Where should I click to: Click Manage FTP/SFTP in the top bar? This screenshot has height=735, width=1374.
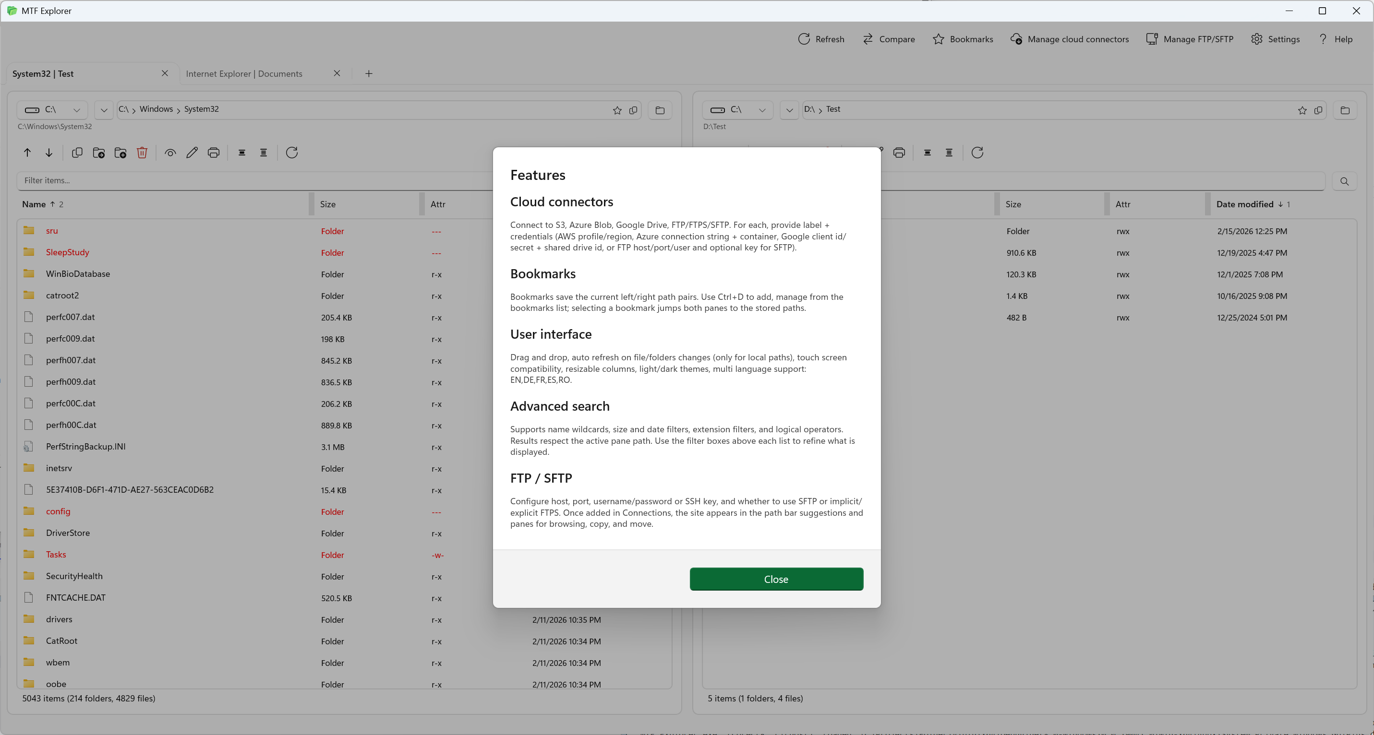click(1190, 39)
